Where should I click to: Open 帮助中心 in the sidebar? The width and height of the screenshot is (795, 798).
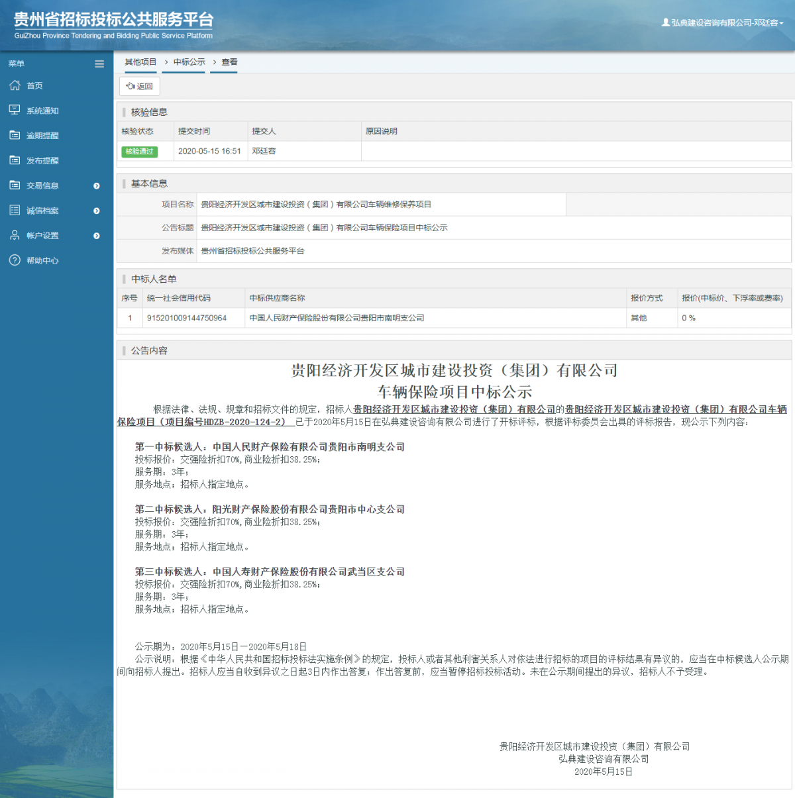[42, 261]
